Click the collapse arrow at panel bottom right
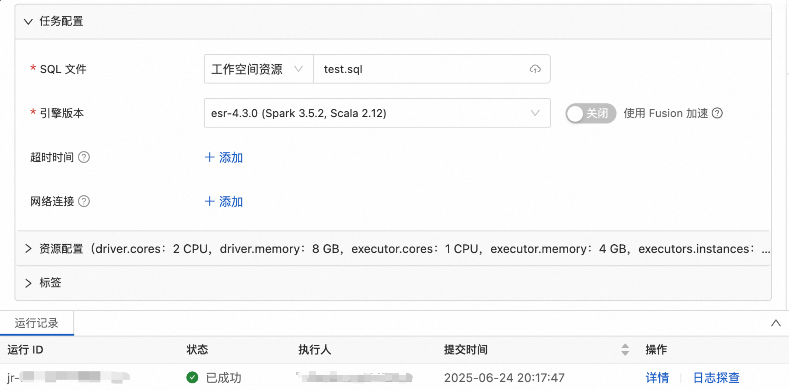Viewport: 789px width, 390px height. 775,323
